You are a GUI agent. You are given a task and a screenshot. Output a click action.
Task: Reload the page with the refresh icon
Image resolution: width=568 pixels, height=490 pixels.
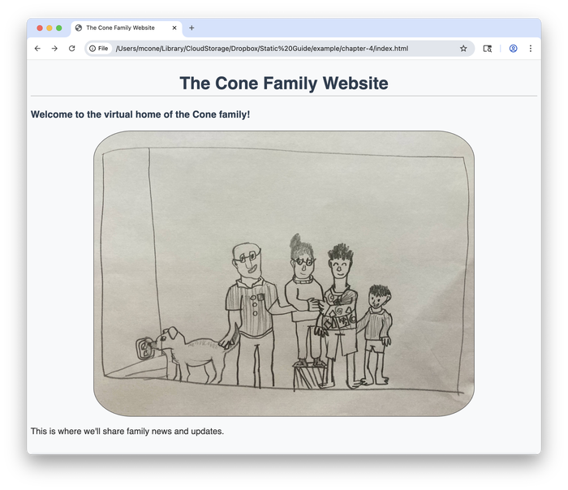[x=71, y=49]
